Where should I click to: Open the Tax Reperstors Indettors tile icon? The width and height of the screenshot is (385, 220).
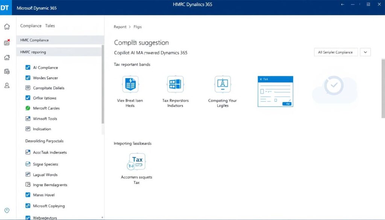(175, 84)
